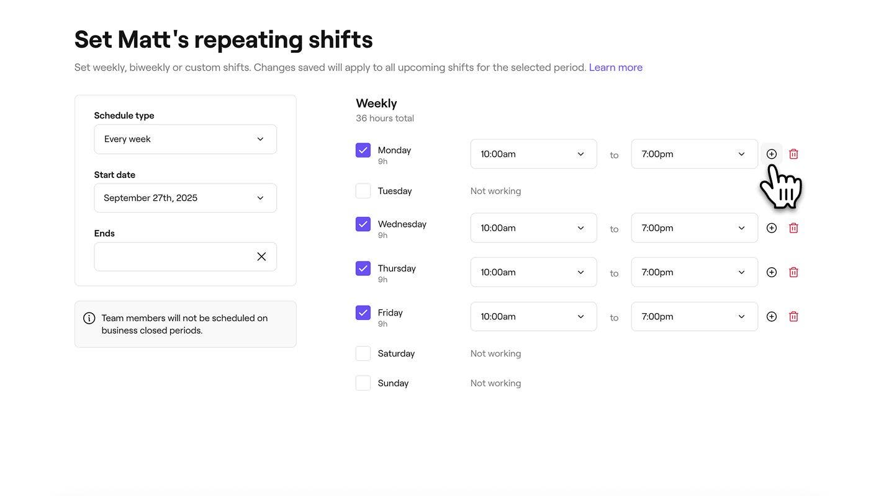Remove Friday's shift using trash icon

tap(793, 317)
